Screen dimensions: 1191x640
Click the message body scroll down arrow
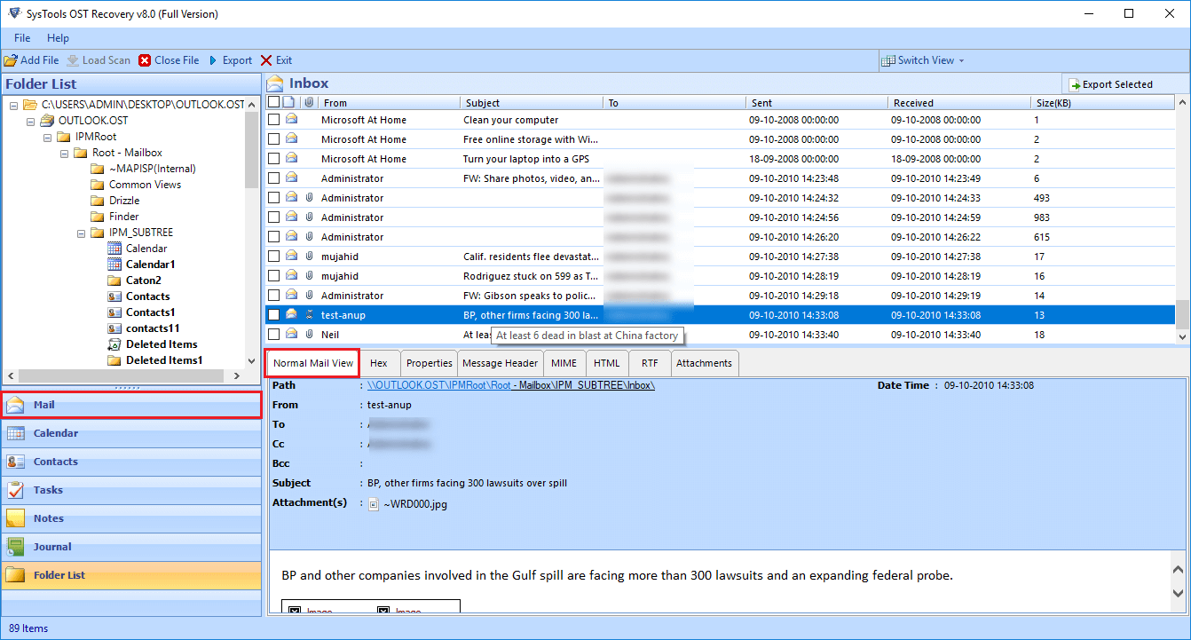pos(1179,593)
